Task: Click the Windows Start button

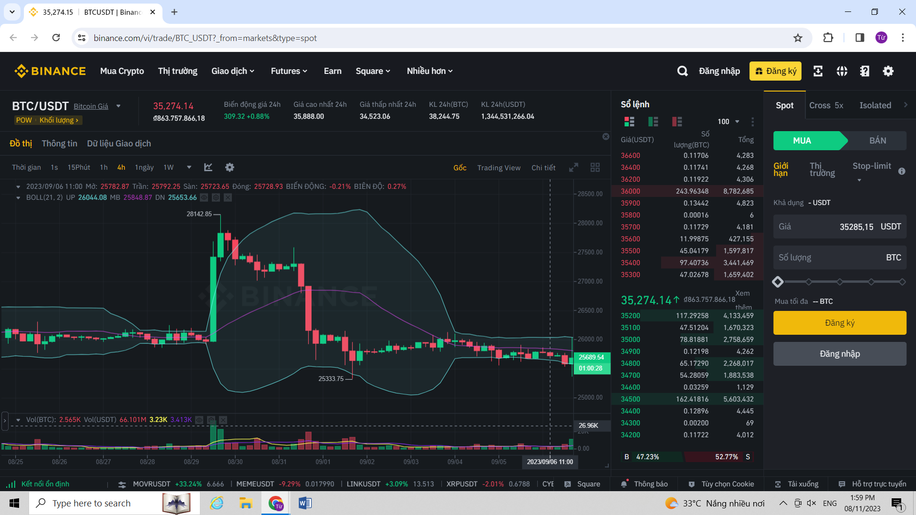Action: click(x=14, y=503)
